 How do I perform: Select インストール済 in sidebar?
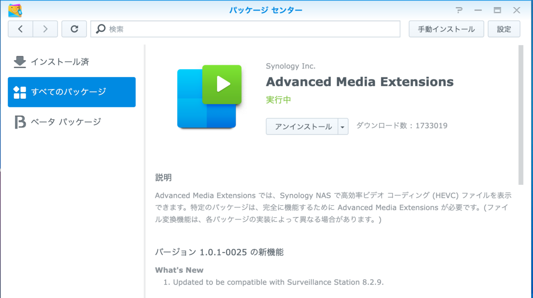pos(72,62)
